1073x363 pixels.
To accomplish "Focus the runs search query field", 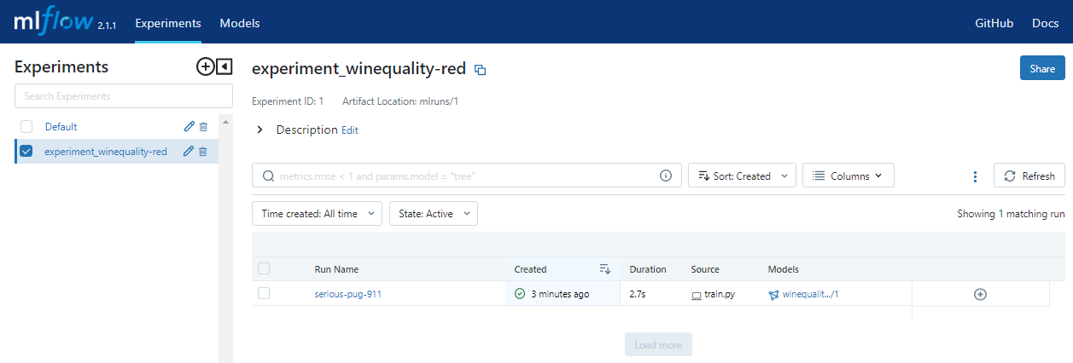I will click(x=467, y=176).
